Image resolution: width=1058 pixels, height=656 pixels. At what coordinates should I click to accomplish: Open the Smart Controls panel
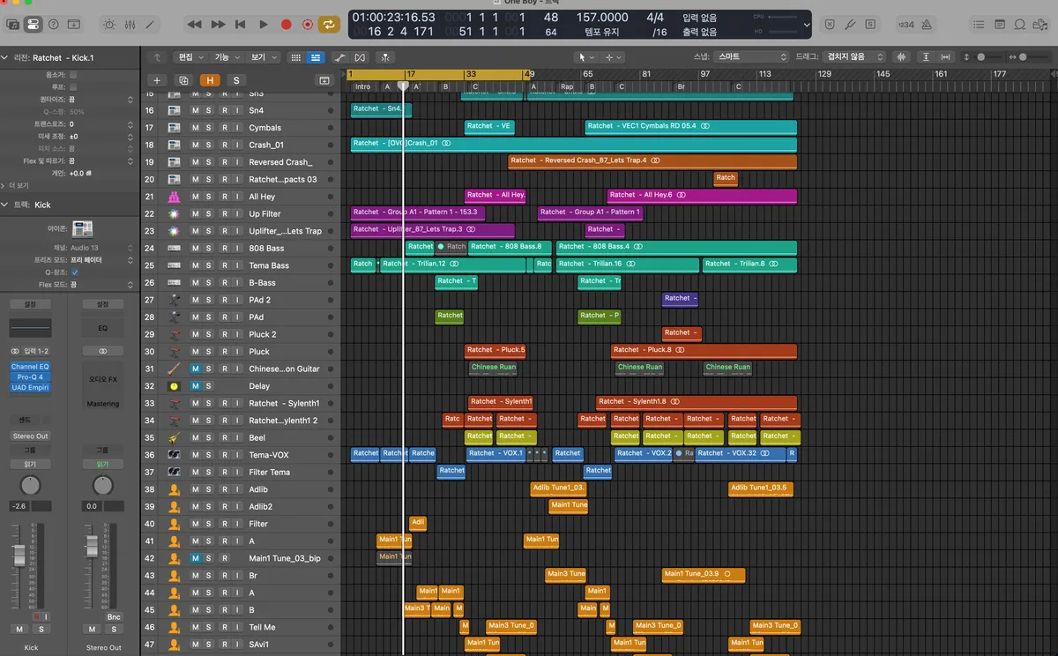109,25
